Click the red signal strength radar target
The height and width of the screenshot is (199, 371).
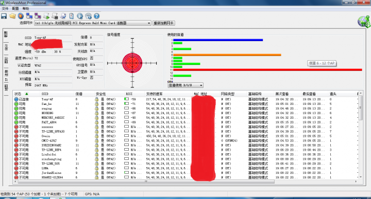pyautogui.click(x=132, y=63)
